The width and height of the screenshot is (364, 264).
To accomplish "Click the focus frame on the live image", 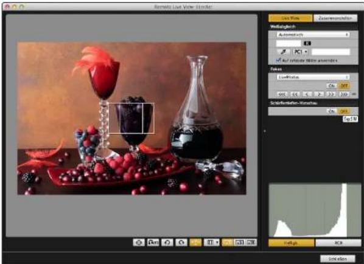I will [x=131, y=118].
